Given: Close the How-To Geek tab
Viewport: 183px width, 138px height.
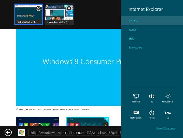Looking at the screenshot, I should 69,8.
